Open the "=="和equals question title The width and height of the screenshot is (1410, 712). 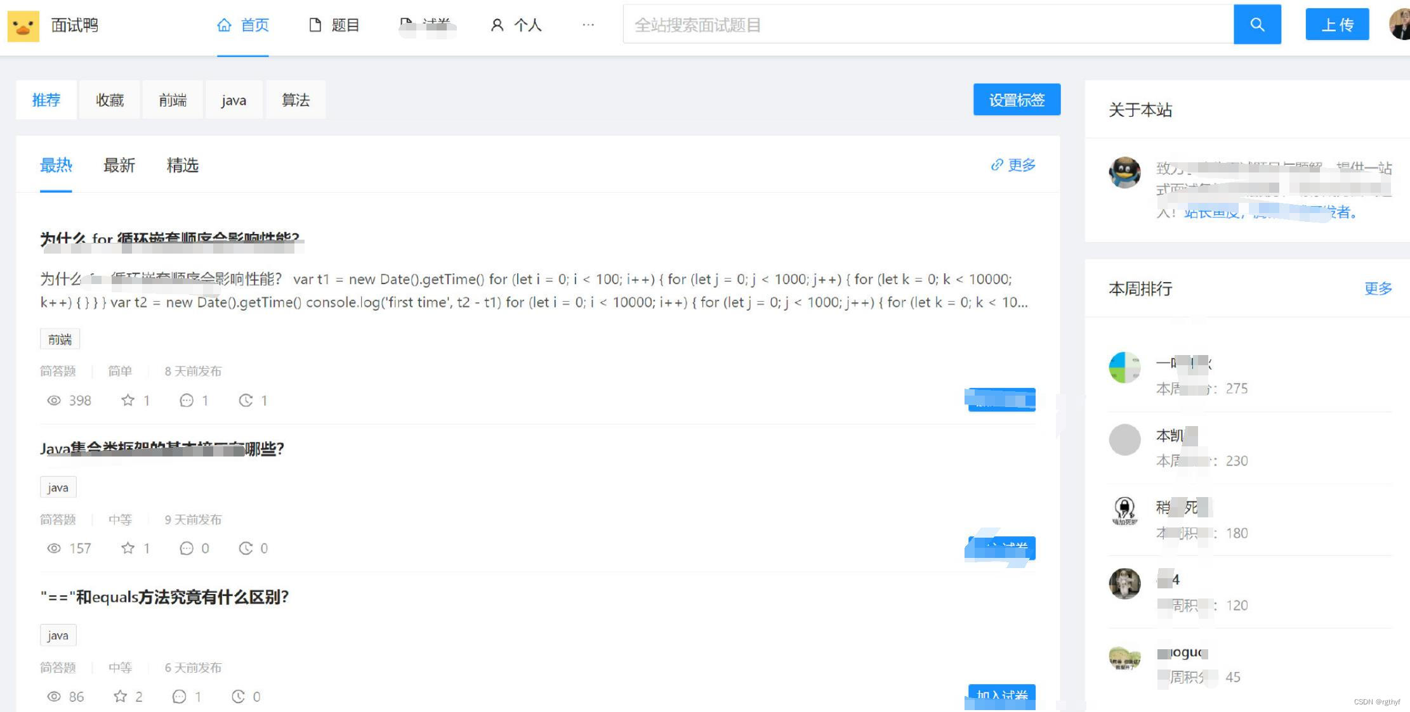pos(164,597)
